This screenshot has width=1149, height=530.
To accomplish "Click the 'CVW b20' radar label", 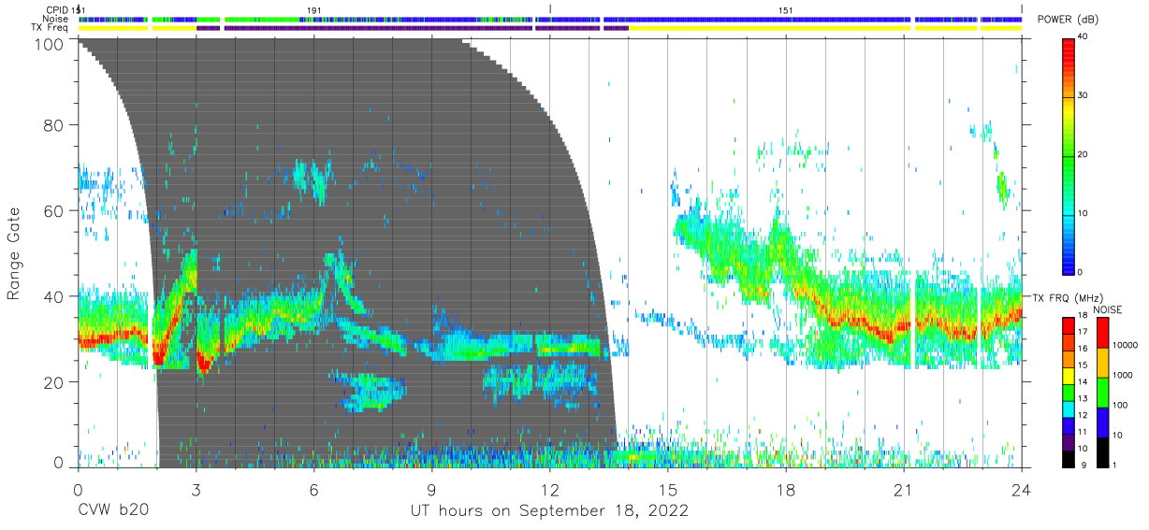I will [x=113, y=511].
